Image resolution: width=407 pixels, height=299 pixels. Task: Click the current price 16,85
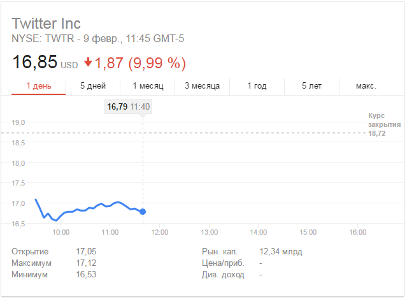pyautogui.click(x=34, y=63)
